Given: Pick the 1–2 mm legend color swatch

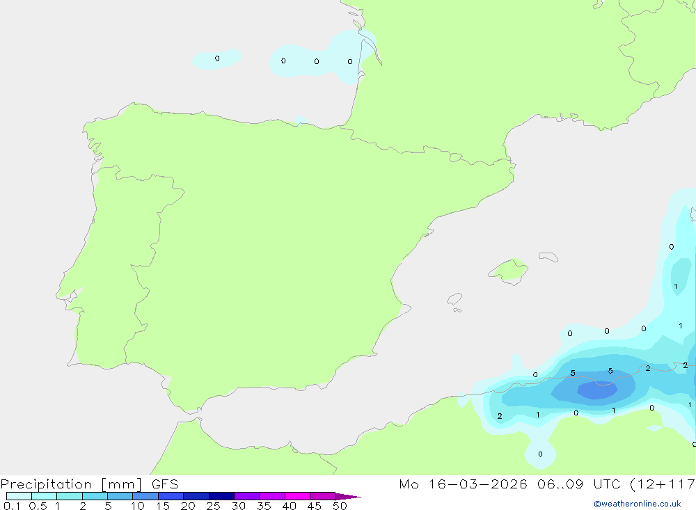Looking at the screenshot, I should click(x=69, y=496).
